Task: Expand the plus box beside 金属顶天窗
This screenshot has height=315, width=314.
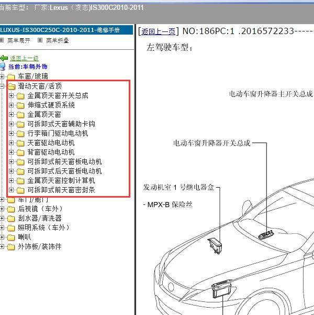Action: point(11,114)
